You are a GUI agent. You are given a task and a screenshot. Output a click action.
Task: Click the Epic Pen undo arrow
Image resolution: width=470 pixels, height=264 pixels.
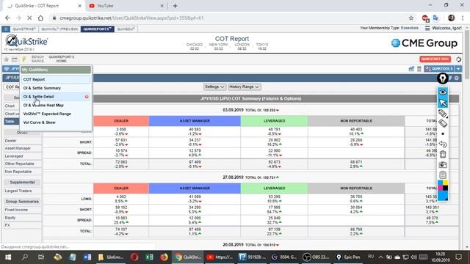(x=443, y=144)
